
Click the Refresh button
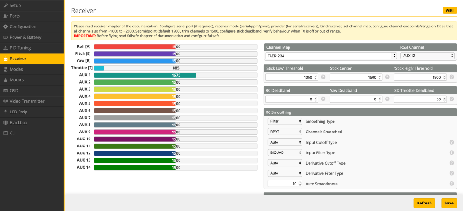424,203
